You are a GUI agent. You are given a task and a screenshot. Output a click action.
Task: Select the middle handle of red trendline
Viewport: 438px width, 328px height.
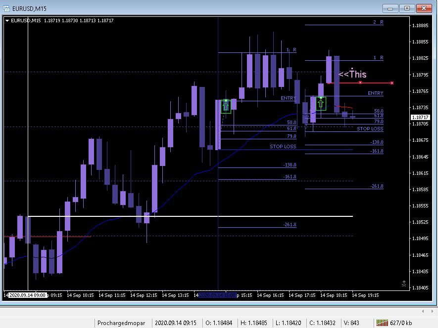coord(360,82)
